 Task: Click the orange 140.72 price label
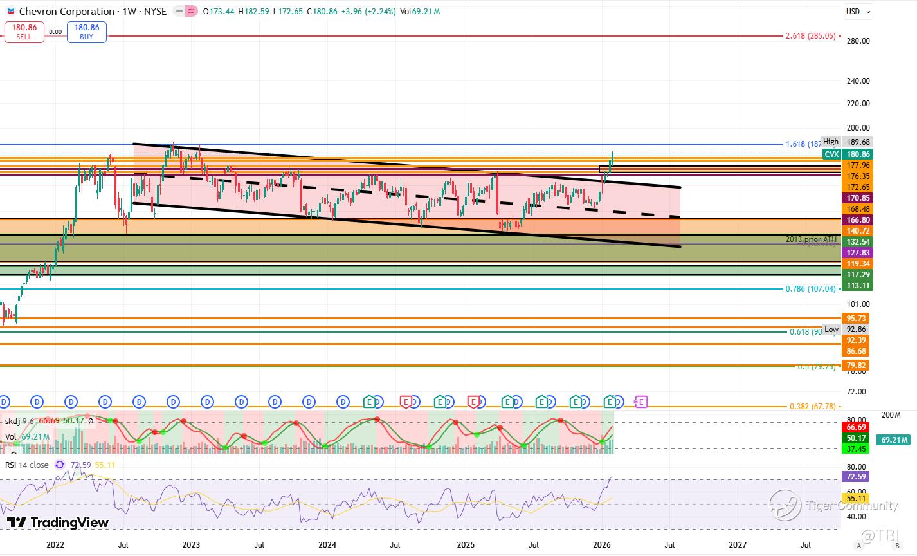(x=857, y=231)
